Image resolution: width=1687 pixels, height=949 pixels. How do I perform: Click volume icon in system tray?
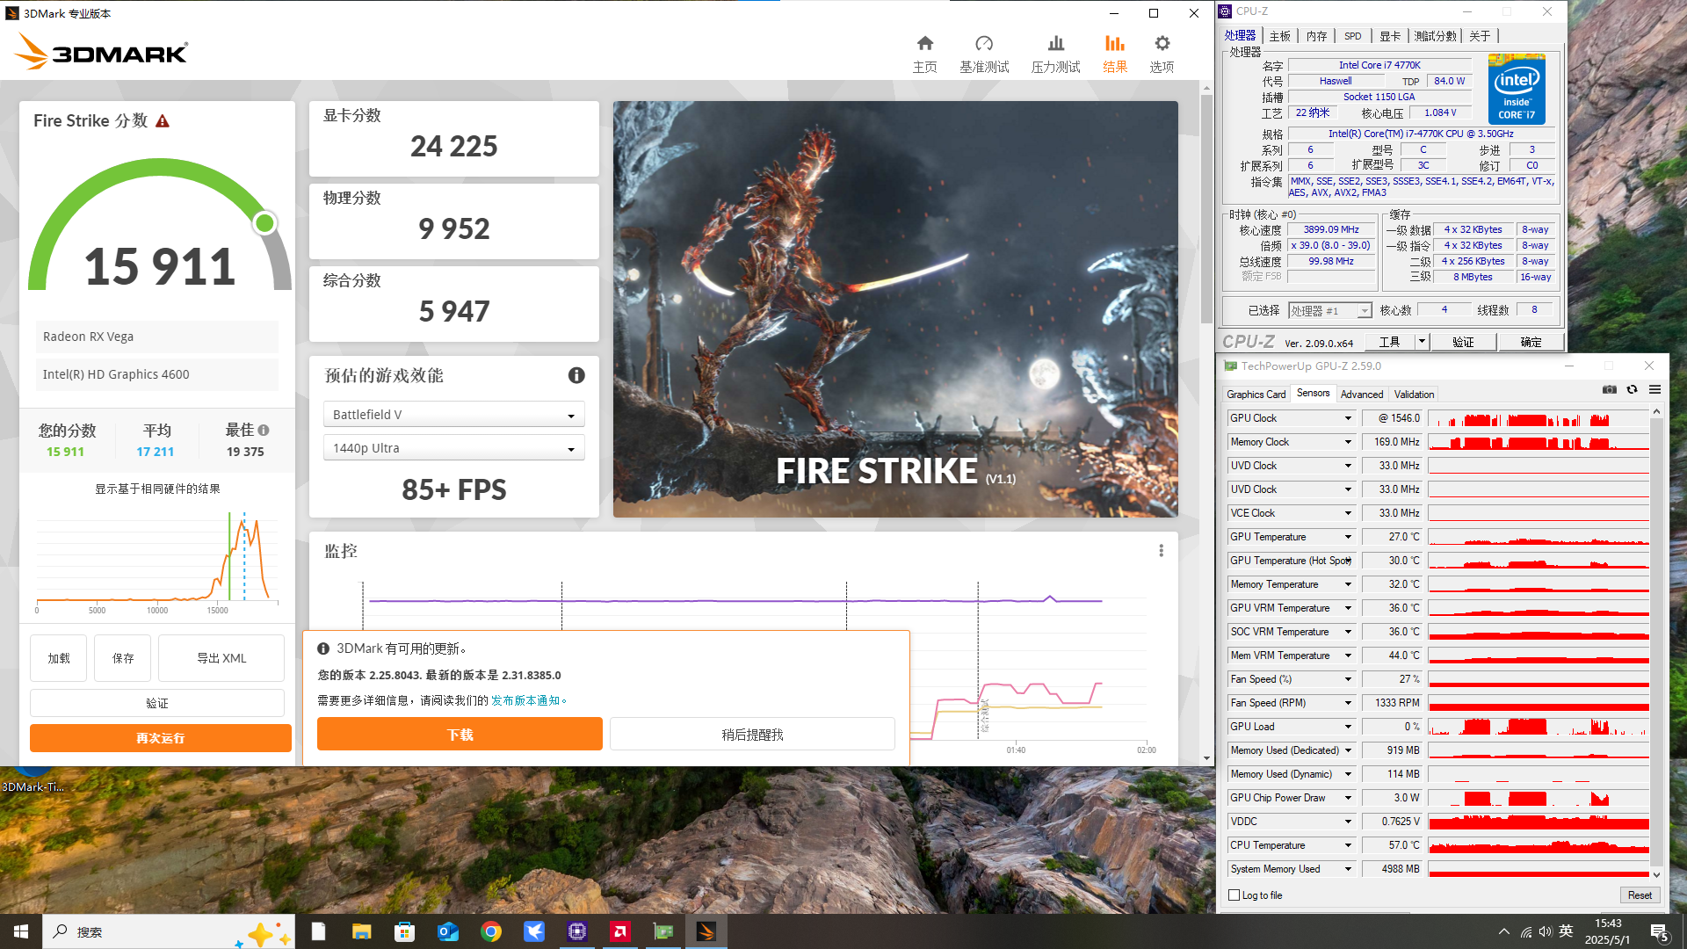coord(1546,931)
